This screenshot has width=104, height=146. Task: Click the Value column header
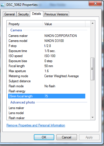(x=64, y=24)
